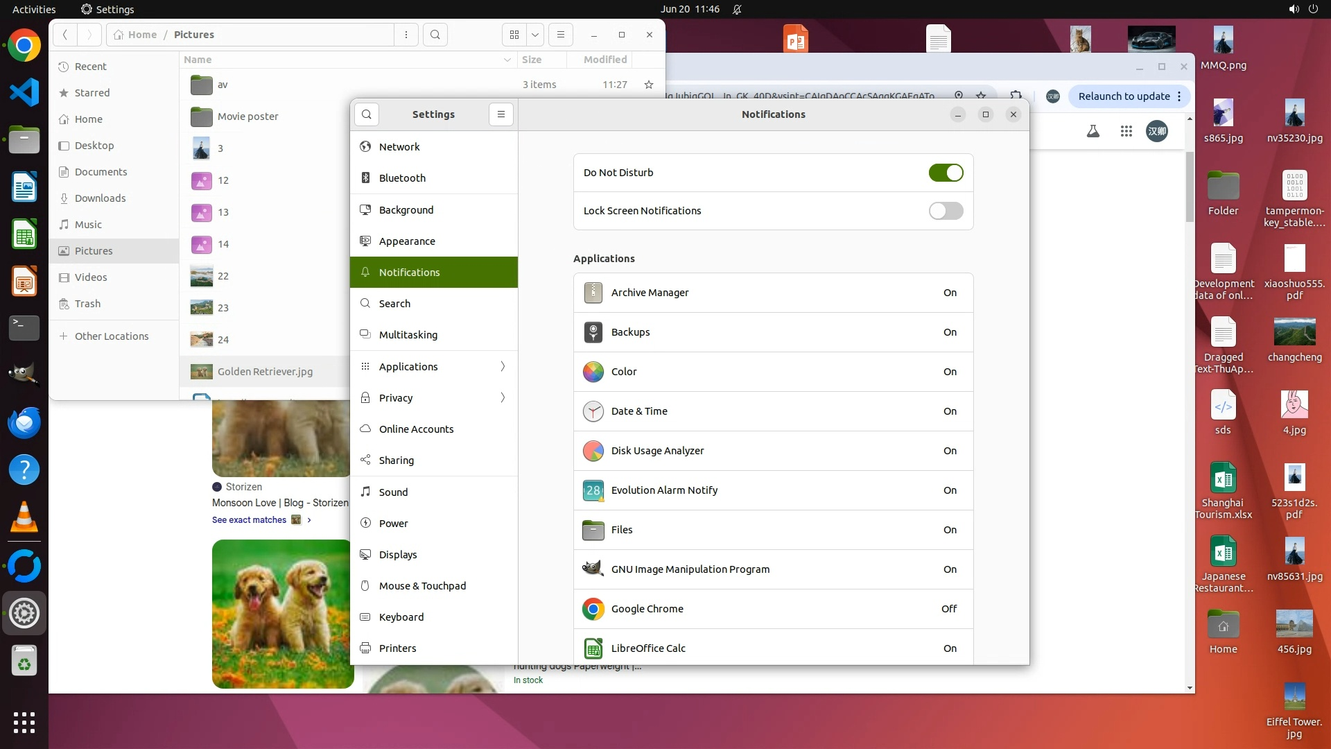The height and width of the screenshot is (749, 1331).
Task: Click the Files grid view icon
Action: pyautogui.click(x=514, y=35)
